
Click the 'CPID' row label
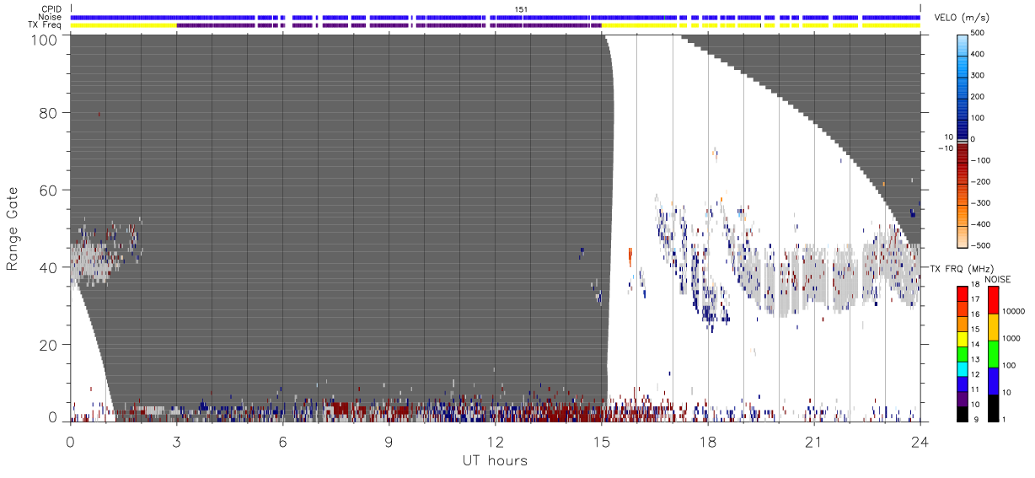point(52,9)
